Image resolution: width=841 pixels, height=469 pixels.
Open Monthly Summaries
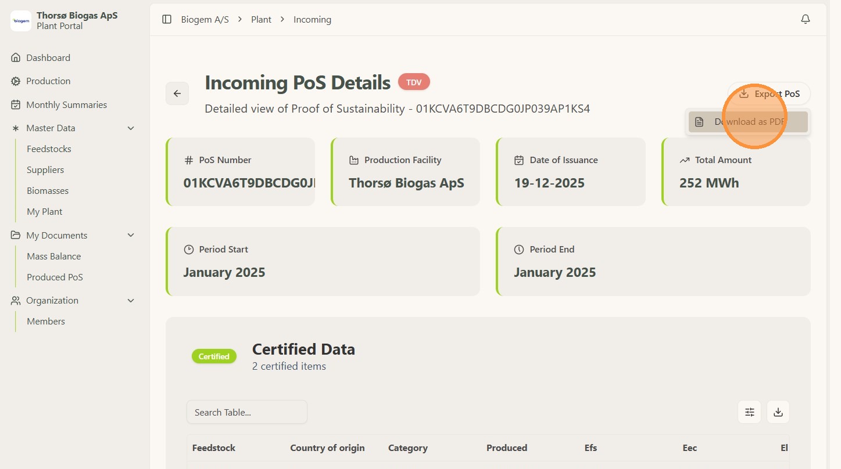click(x=66, y=105)
